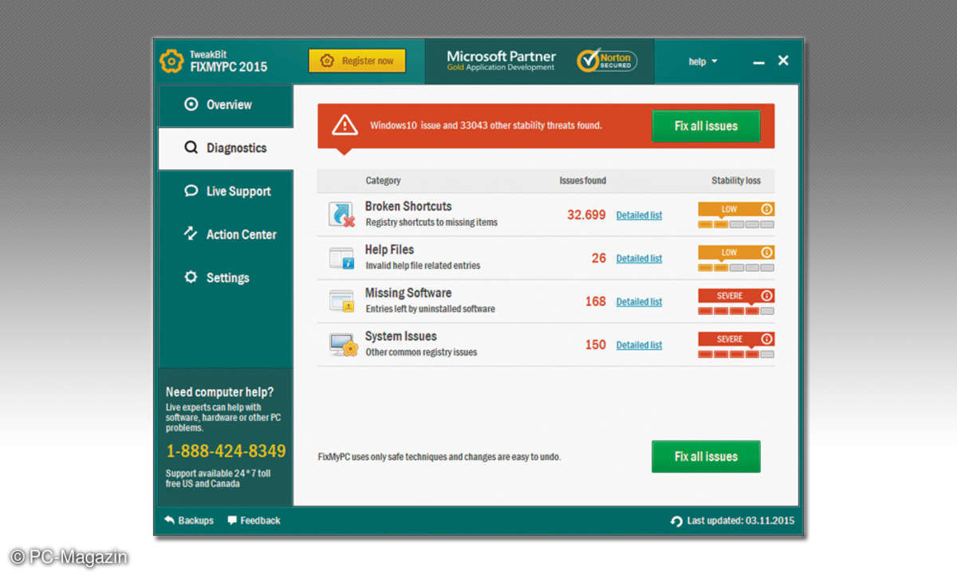
Task: Open Detailed list for Missing Software
Action: (639, 301)
